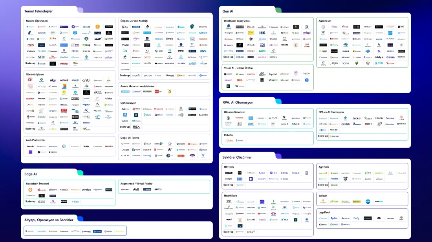Click the arvis logo in Görüntü İşleme

pos(86,80)
